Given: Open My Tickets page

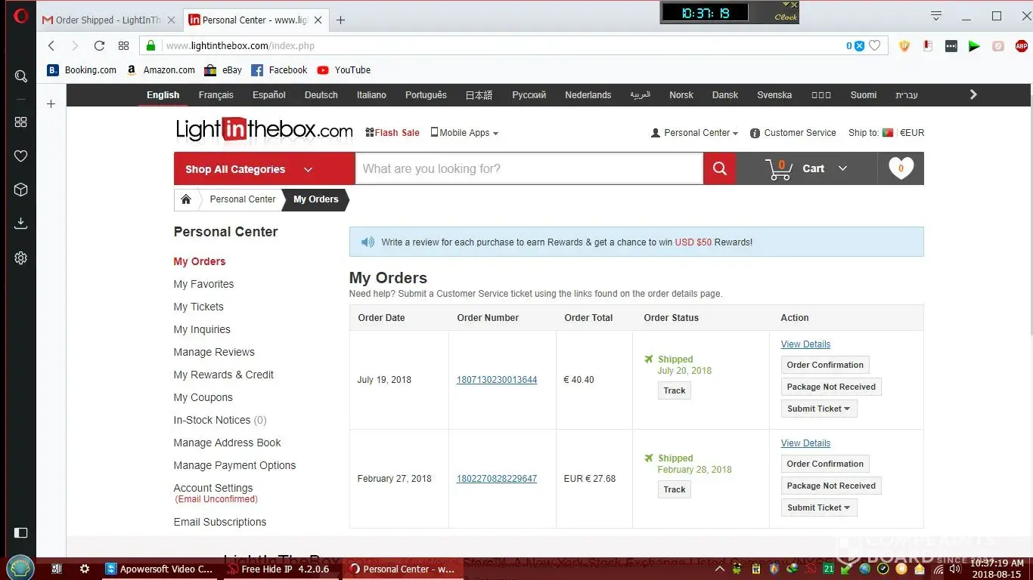Looking at the screenshot, I should click(x=199, y=307).
